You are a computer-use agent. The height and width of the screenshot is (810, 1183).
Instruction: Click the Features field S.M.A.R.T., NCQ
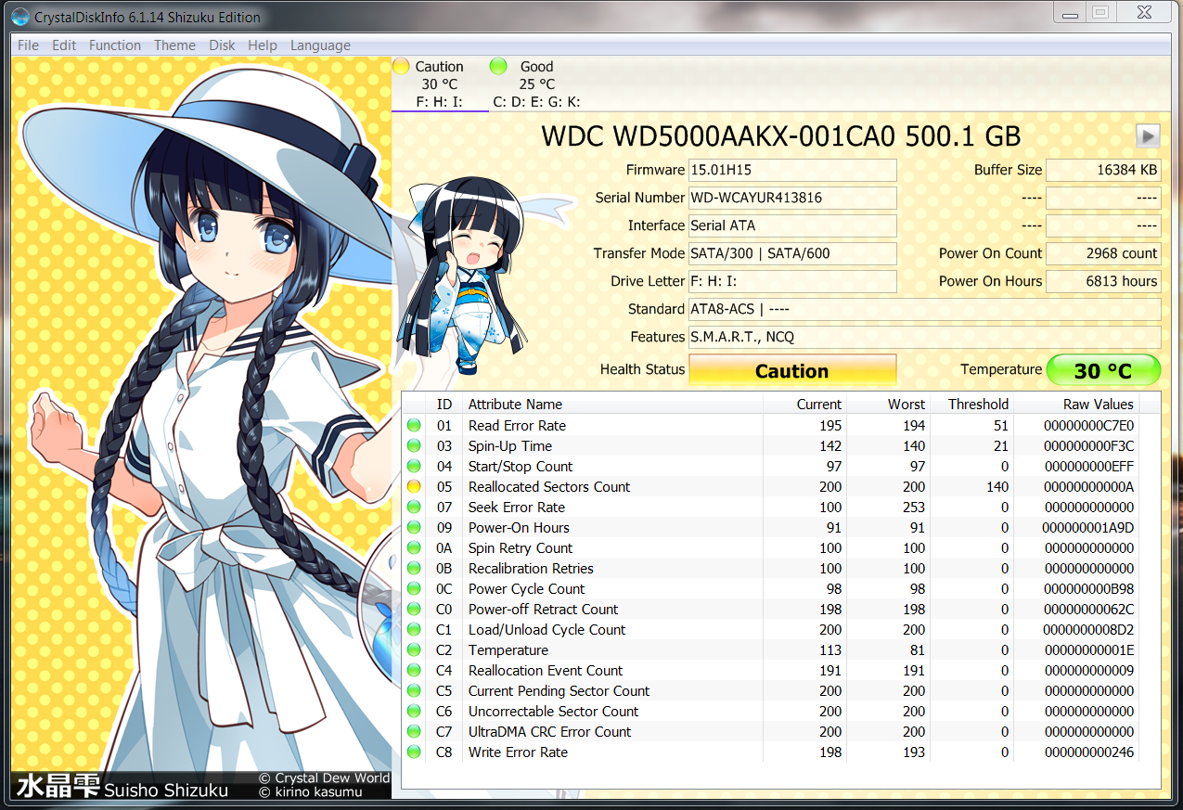[924, 337]
